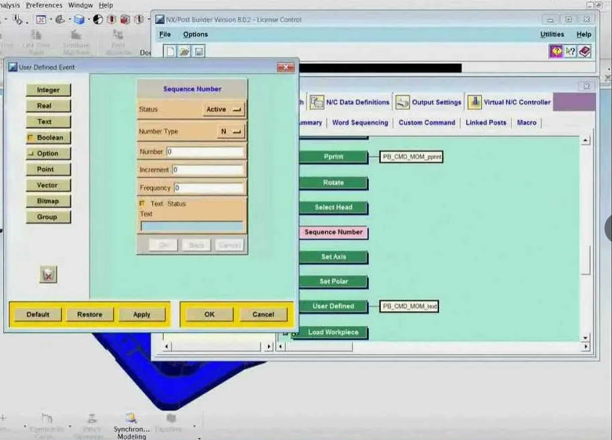The image size is (612, 440).
Task: Click the Real button
Action: (x=48, y=105)
